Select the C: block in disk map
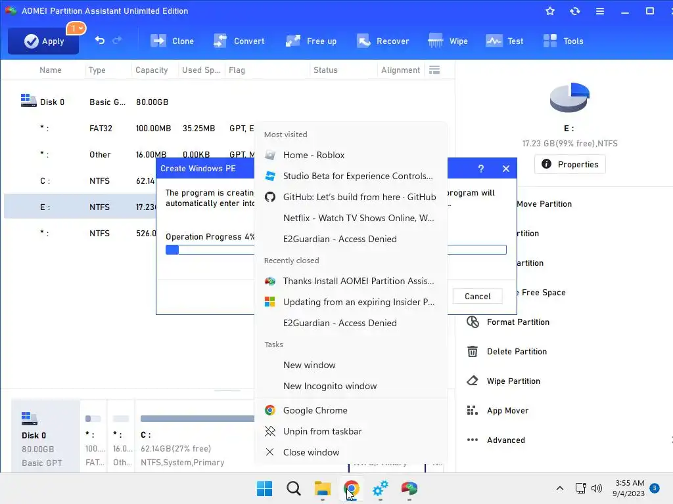673x504 pixels. [x=195, y=436]
